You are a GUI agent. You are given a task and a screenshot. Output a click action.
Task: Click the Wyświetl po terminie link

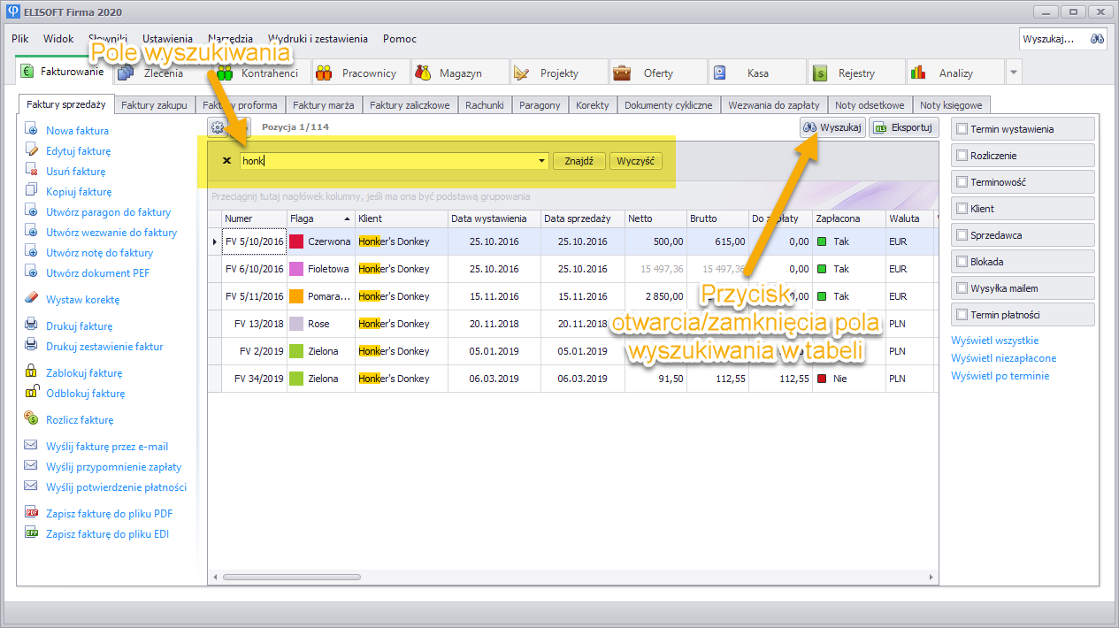[1000, 376]
